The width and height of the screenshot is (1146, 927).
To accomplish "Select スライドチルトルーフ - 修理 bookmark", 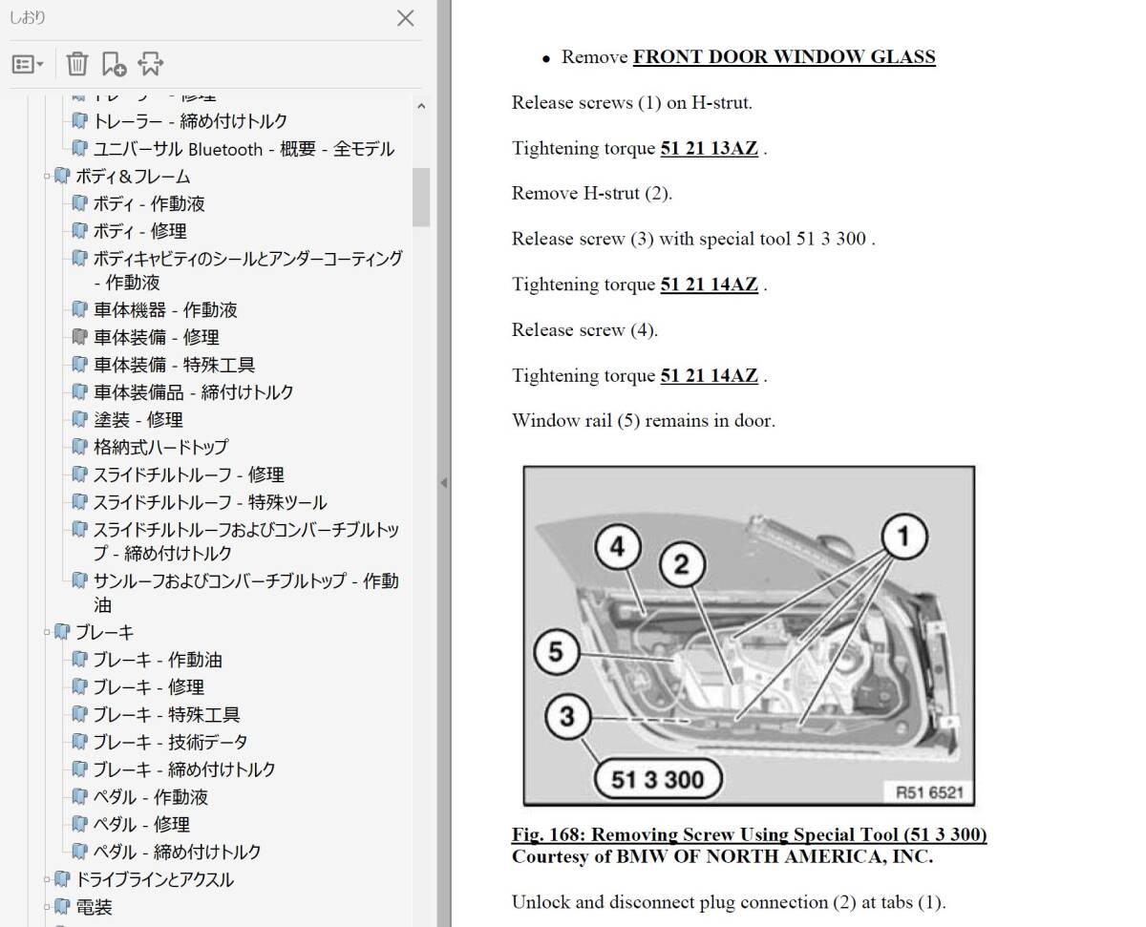I will coord(189,474).
